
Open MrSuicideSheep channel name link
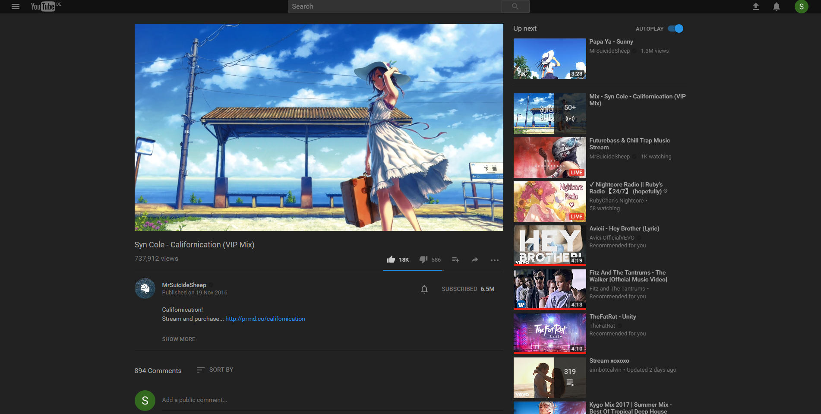(x=184, y=285)
